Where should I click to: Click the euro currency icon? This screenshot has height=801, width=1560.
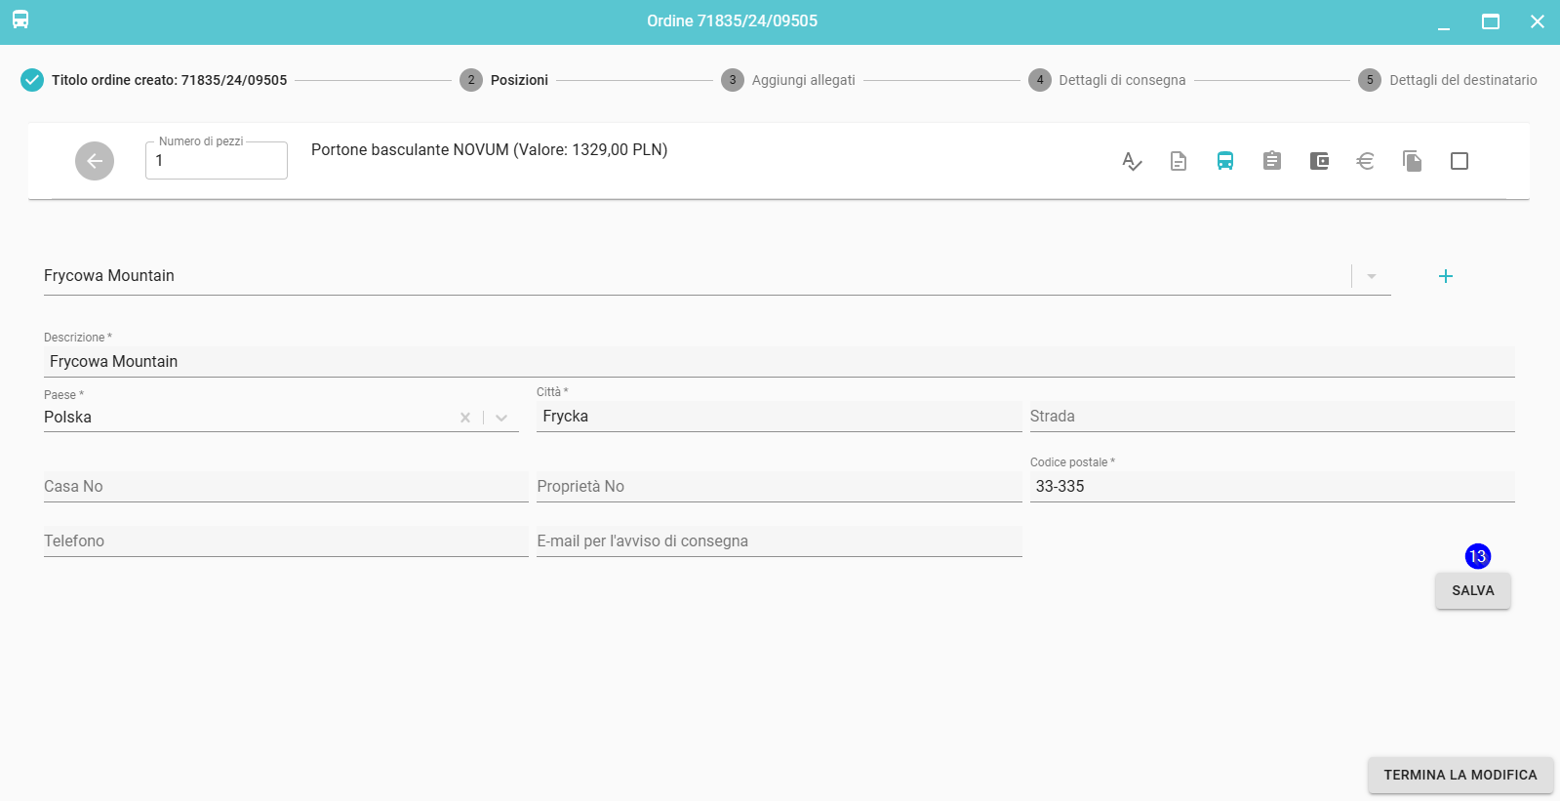coord(1366,161)
